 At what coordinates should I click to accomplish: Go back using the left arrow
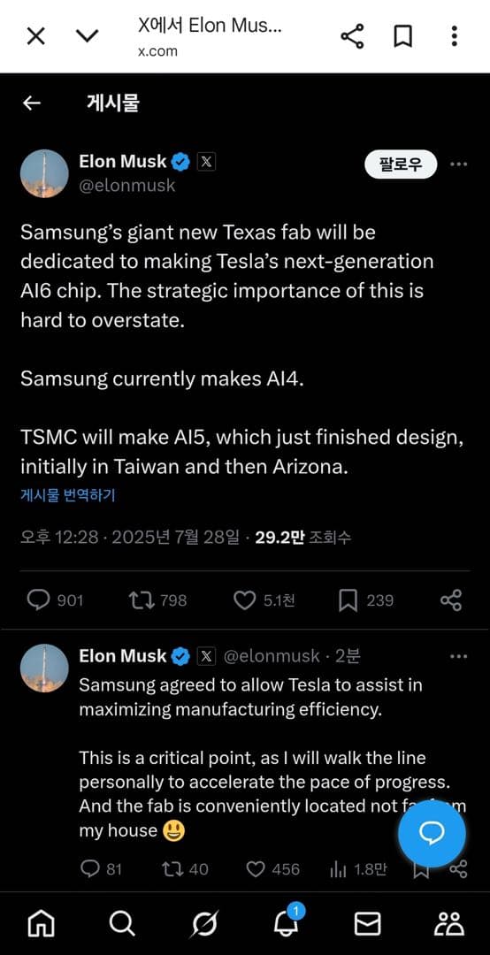point(32,103)
